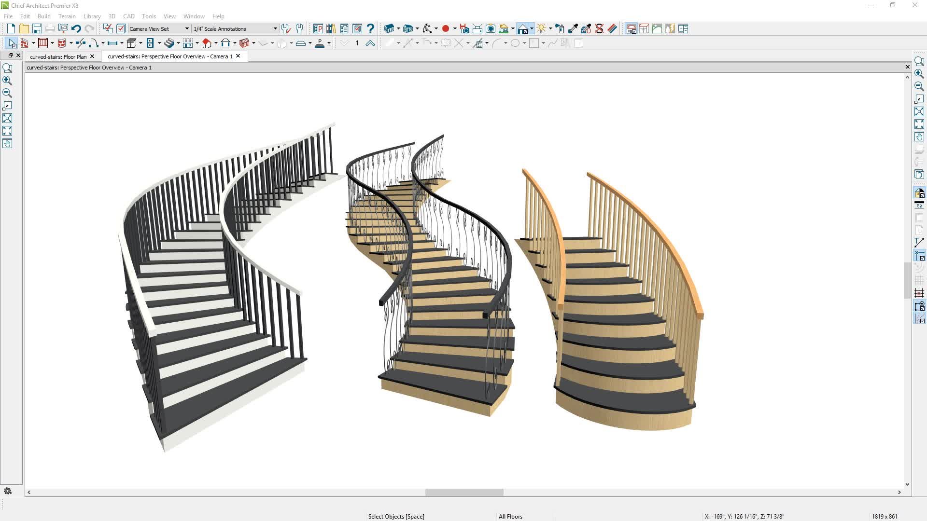Activate the Pan hand tool on left
Viewport: 927px width, 521px height.
click(7, 144)
